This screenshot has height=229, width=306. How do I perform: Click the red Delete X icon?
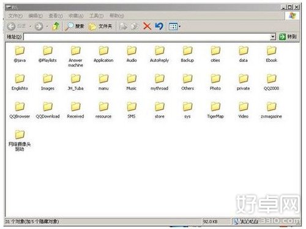[x=147, y=26]
